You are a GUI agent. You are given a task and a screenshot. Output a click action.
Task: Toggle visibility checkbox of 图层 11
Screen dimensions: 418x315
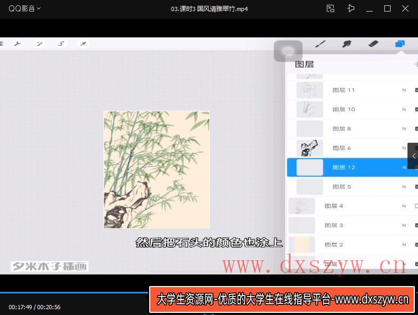pyautogui.click(x=416, y=90)
